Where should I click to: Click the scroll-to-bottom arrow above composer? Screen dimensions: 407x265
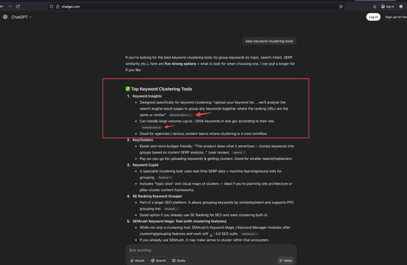click(x=210, y=235)
